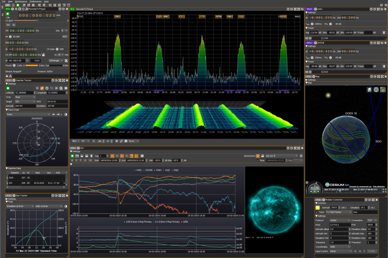Viewport: 388px width, 258px height.
Task: Click spectrum measurement ruler/link icon
Action: click(121, 141)
